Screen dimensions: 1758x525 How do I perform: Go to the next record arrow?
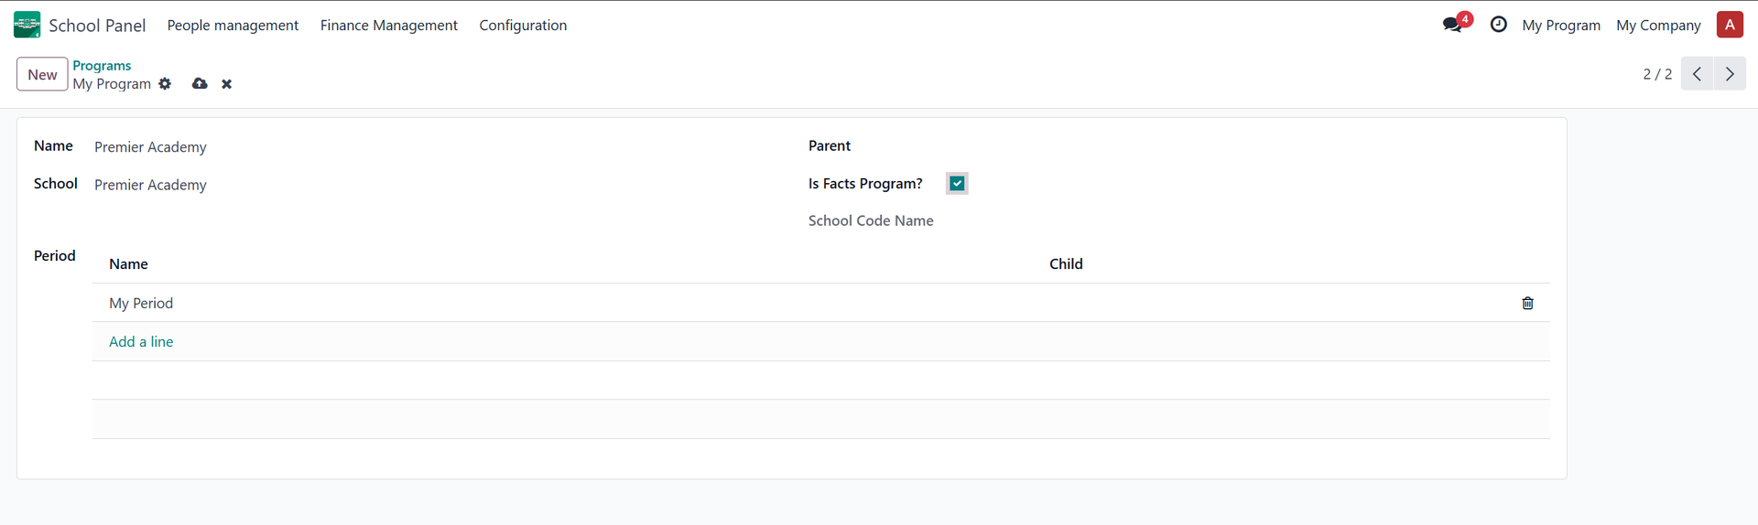click(x=1730, y=74)
